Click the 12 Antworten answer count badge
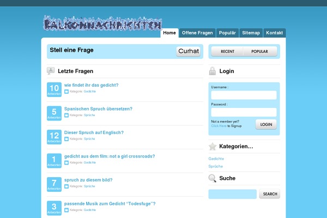This screenshot has width=327, height=218. click(x=54, y=137)
